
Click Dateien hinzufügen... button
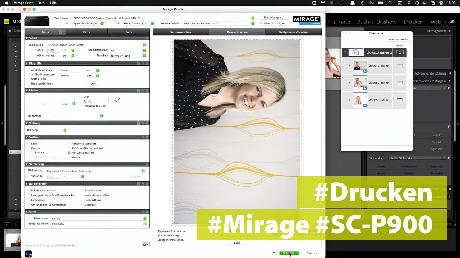[273, 23]
